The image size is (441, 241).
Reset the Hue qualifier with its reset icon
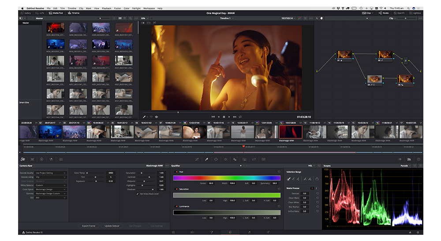(x=279, y=171)
